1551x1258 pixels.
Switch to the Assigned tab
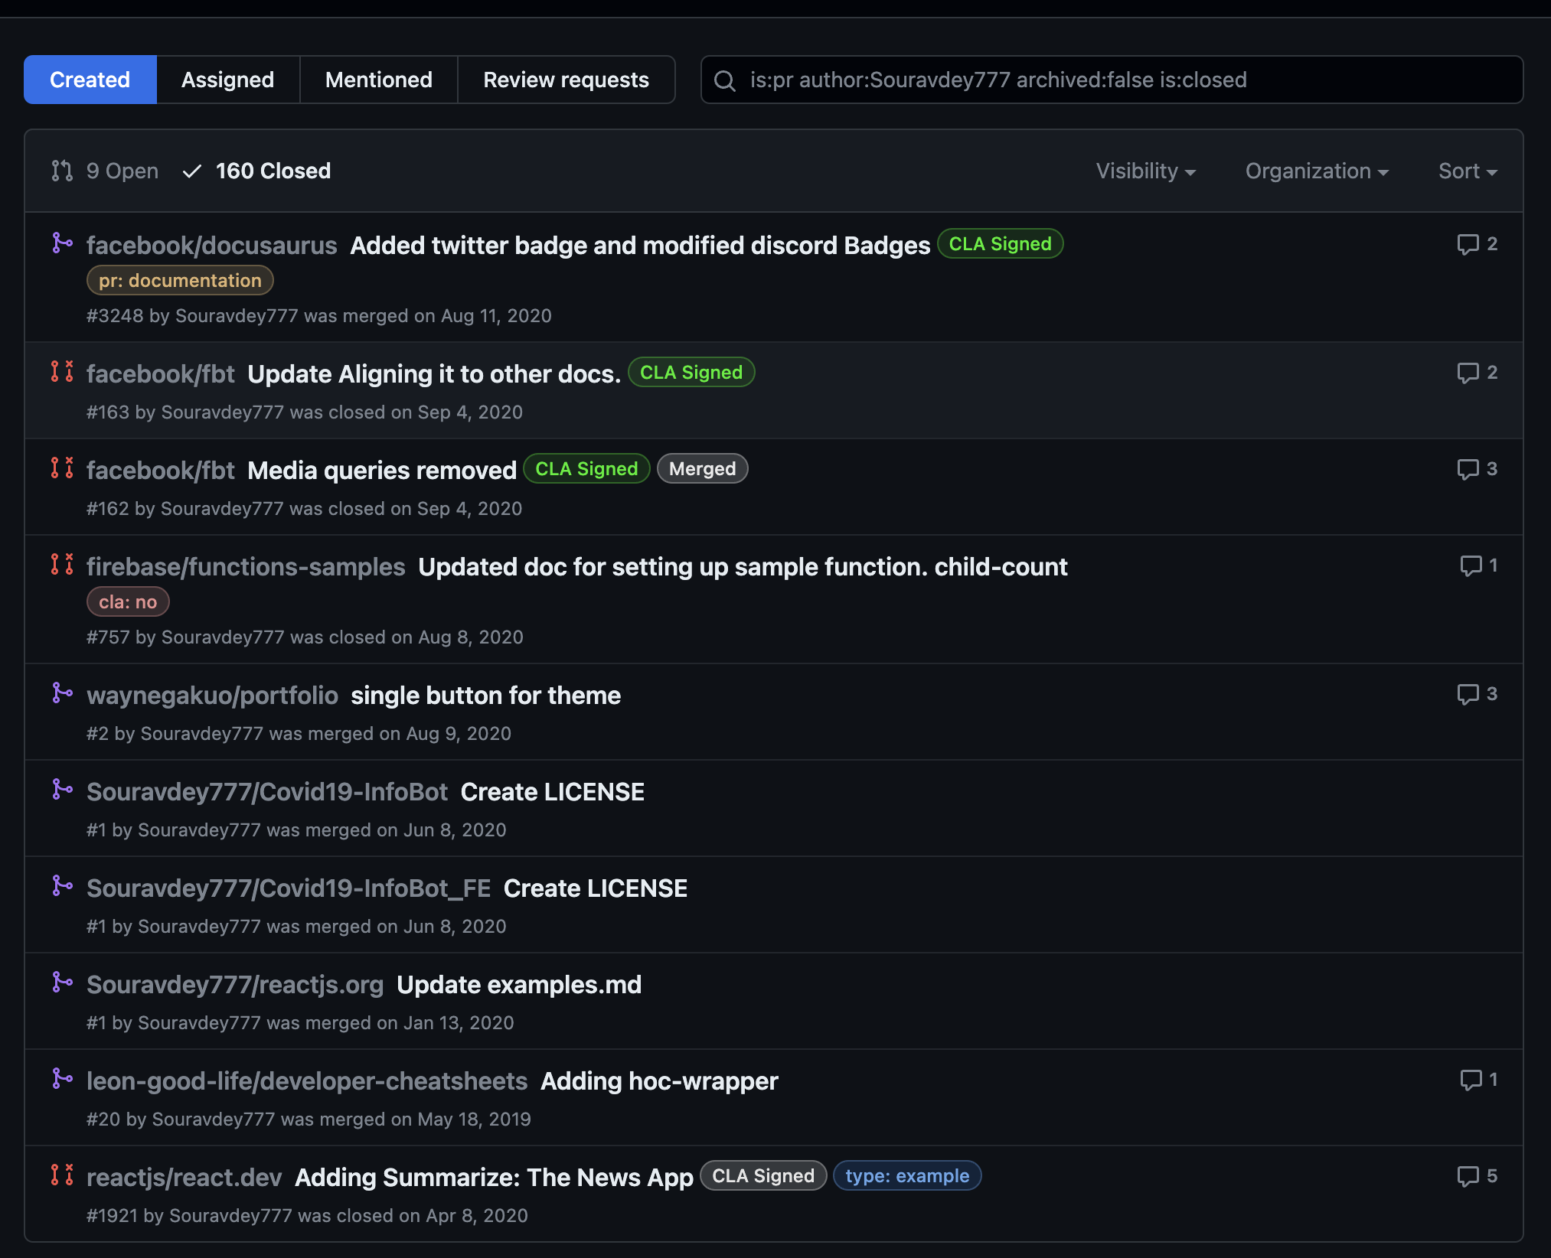[228, 80]
